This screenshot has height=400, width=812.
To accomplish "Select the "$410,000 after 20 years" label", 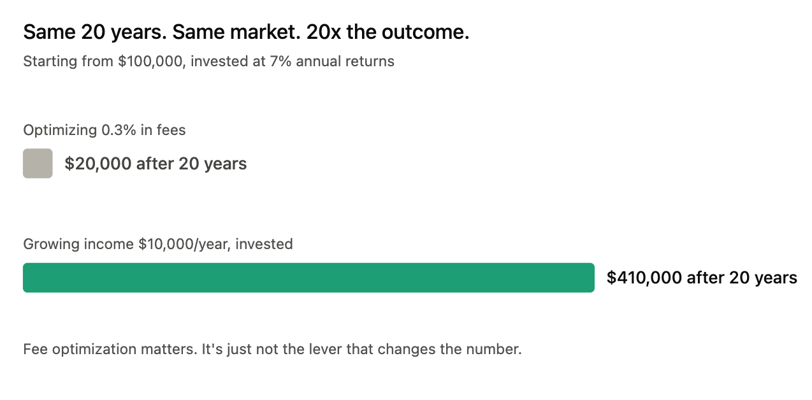I will (702, 278).
